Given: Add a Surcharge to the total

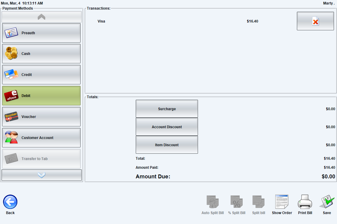Looking at the screenshot, I should click(x=167, y=109).
